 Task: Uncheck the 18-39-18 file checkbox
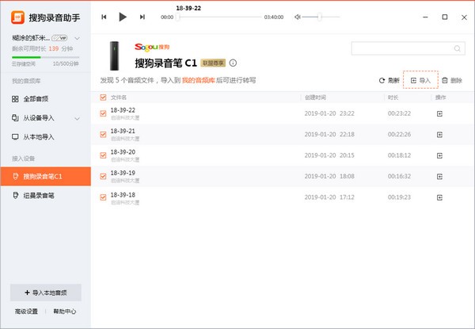tap(104, 197)
